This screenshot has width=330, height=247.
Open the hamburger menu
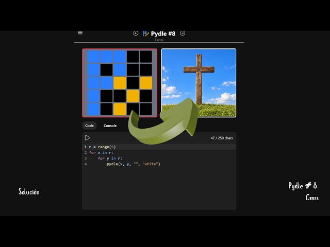[x=80, y=33]
